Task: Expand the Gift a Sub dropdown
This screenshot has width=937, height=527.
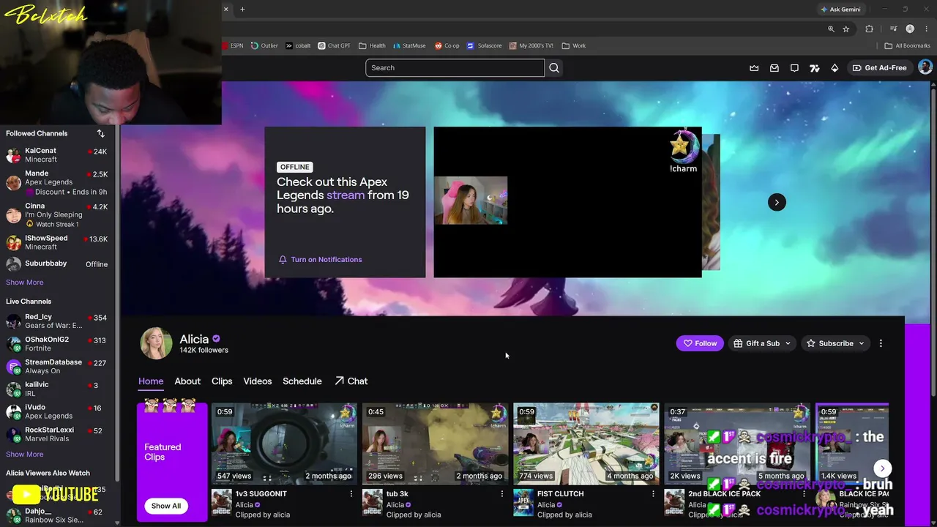Action: pos(763,343)
